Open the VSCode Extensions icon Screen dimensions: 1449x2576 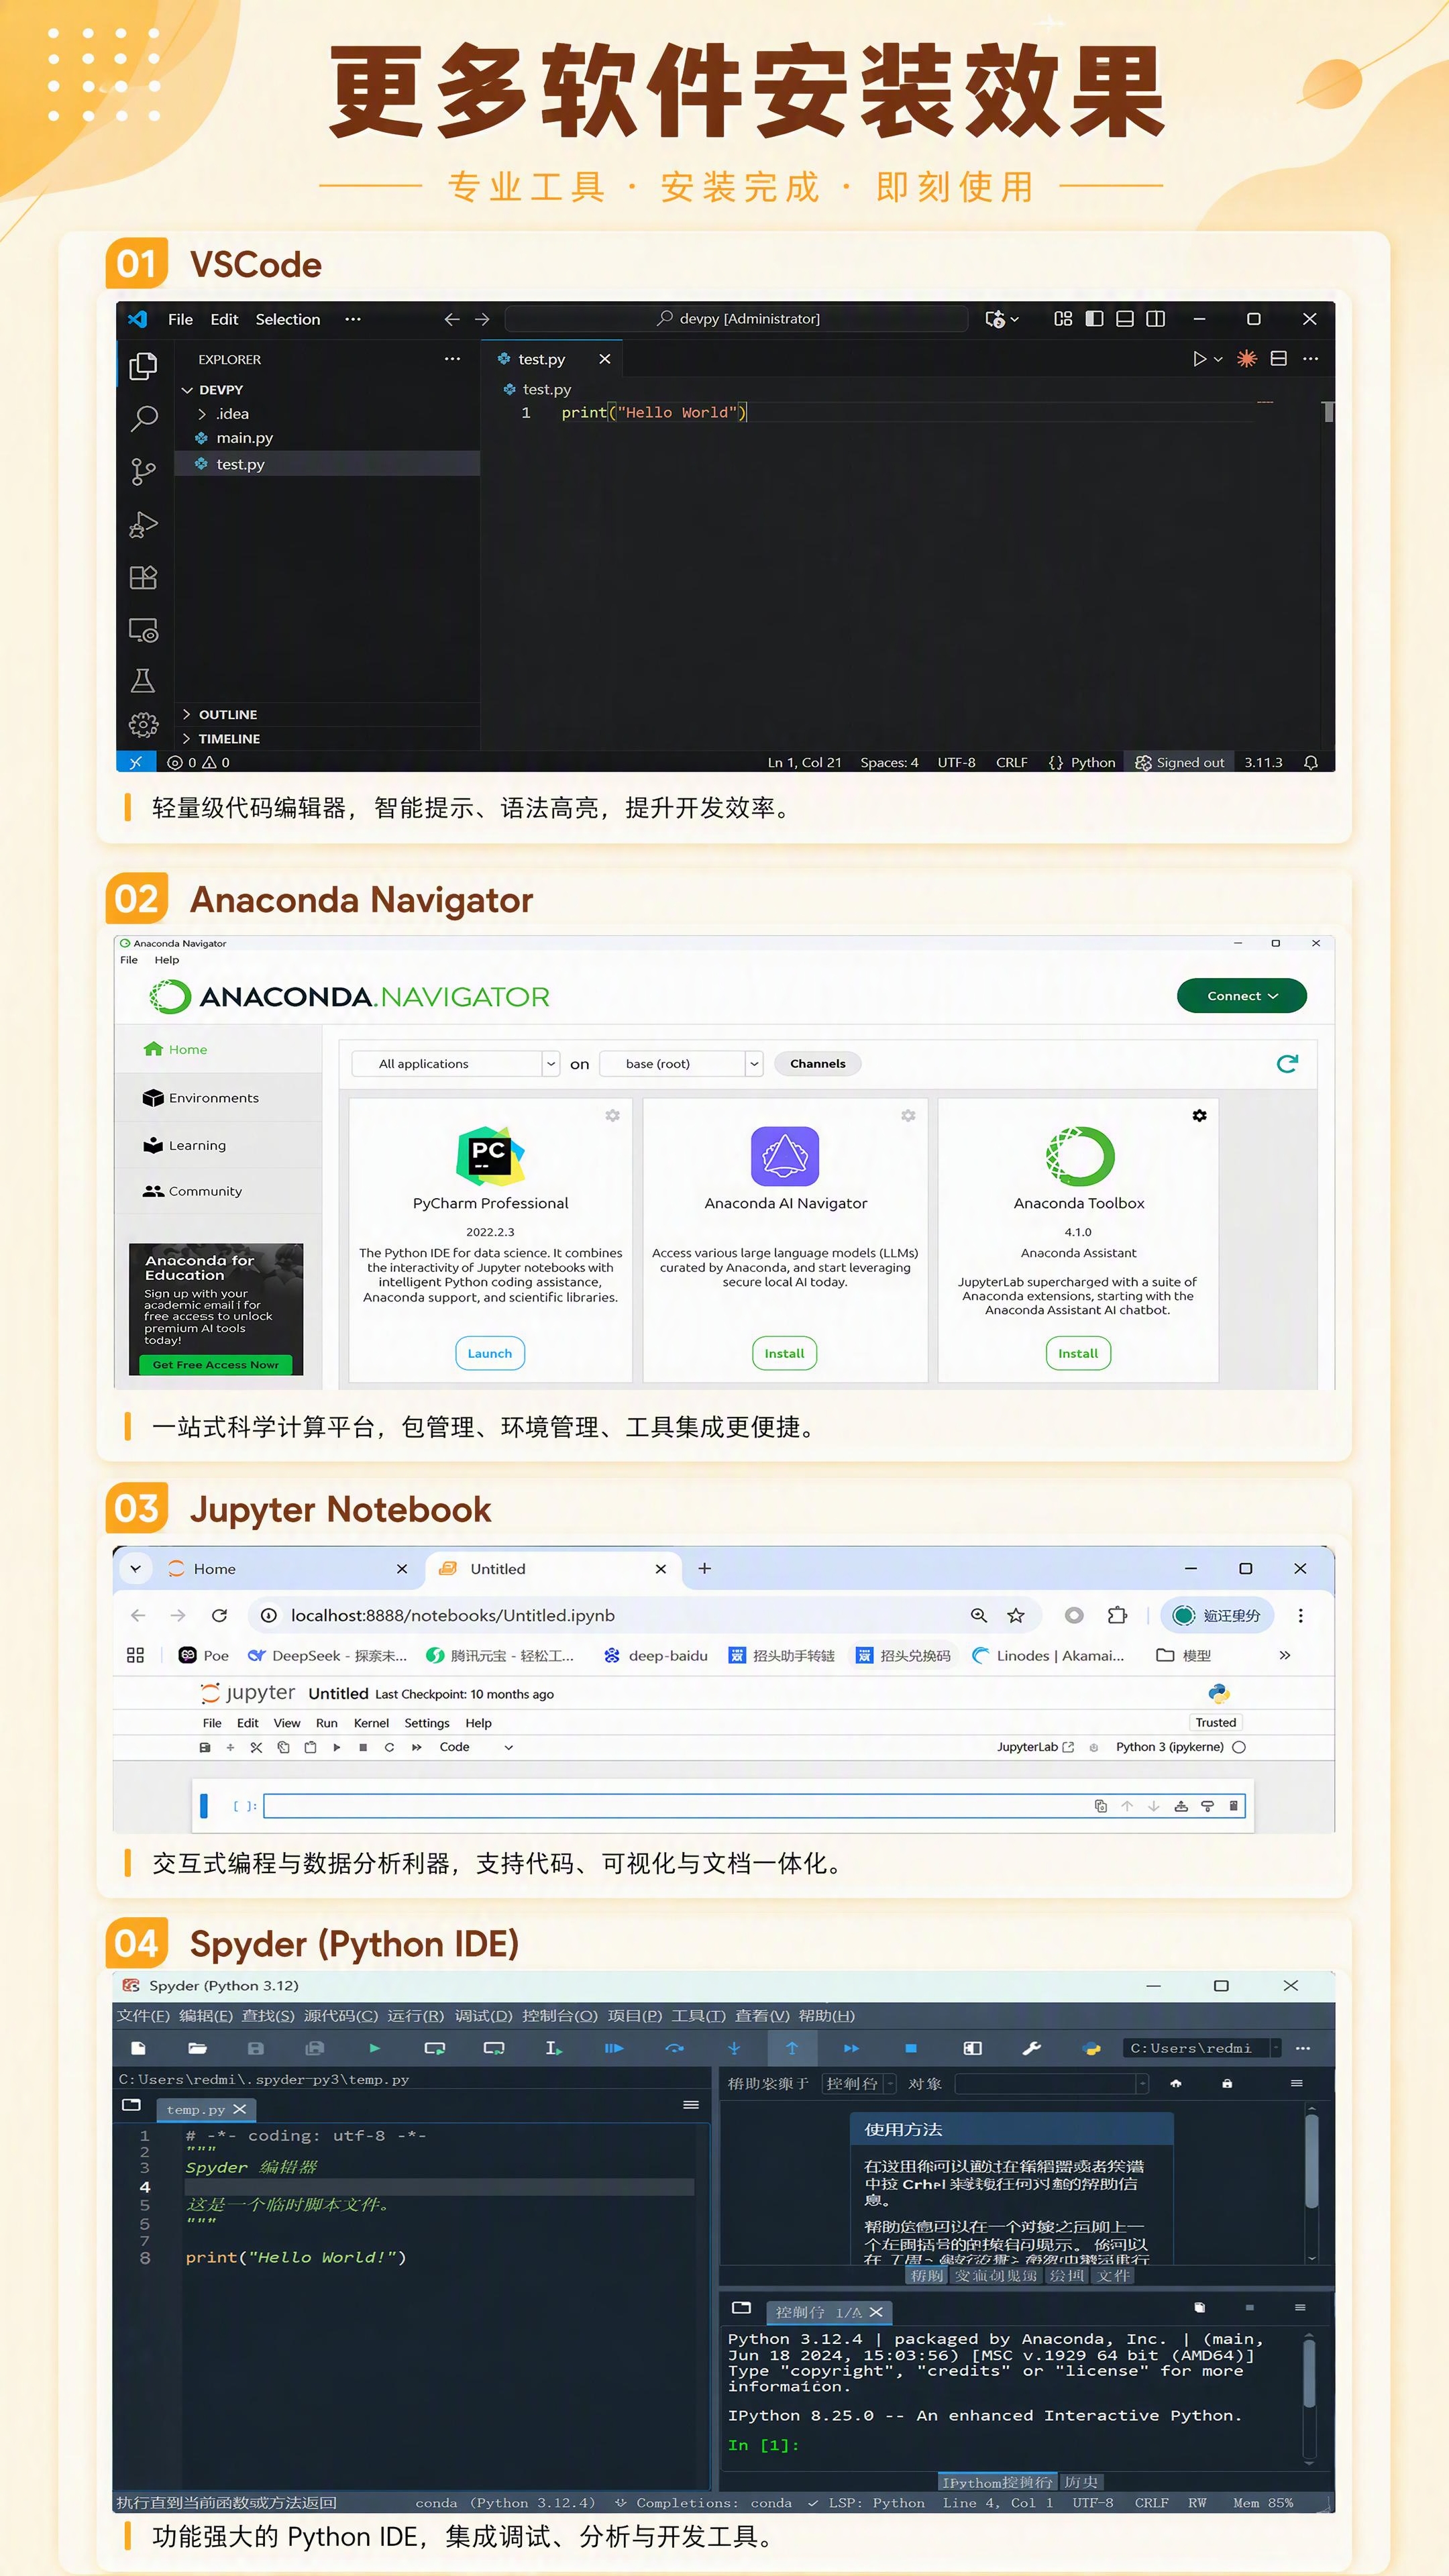(x=143, y=577)
